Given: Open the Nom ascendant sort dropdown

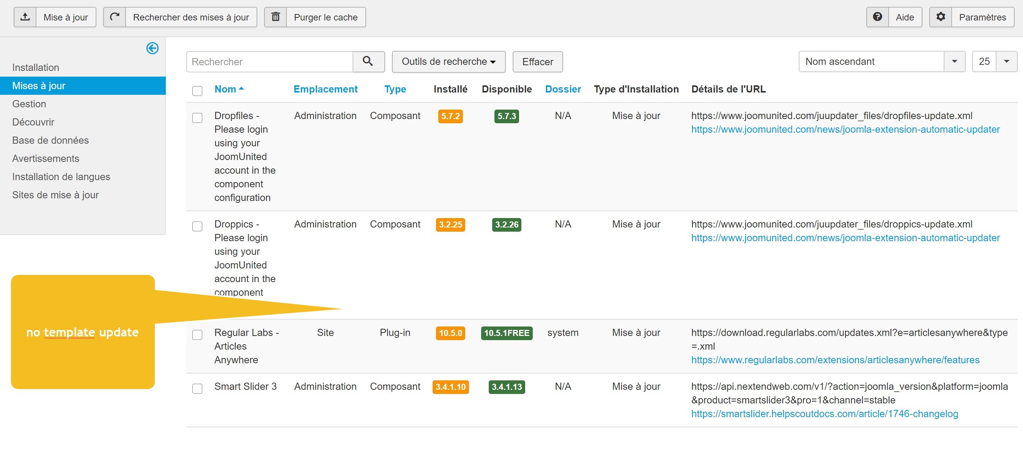Looking at the screenshot, I should coord(954,61).
